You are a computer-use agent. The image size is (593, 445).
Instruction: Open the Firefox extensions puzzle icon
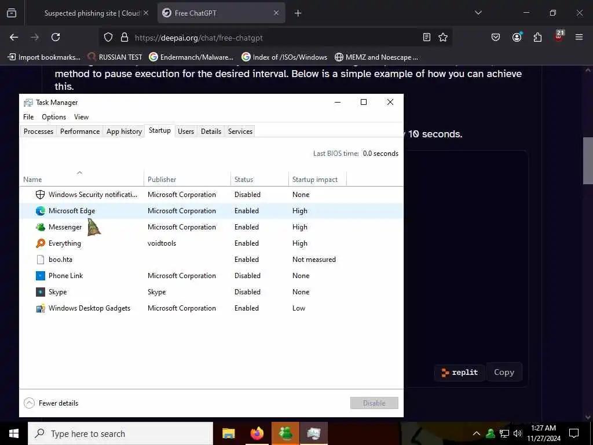537,37
